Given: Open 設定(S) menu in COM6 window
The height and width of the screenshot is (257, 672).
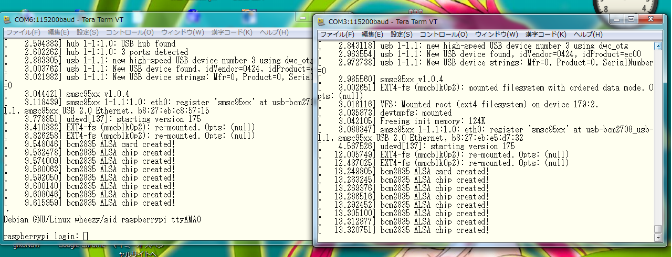Looking at the screenshot, I should (x=89, y=32).
